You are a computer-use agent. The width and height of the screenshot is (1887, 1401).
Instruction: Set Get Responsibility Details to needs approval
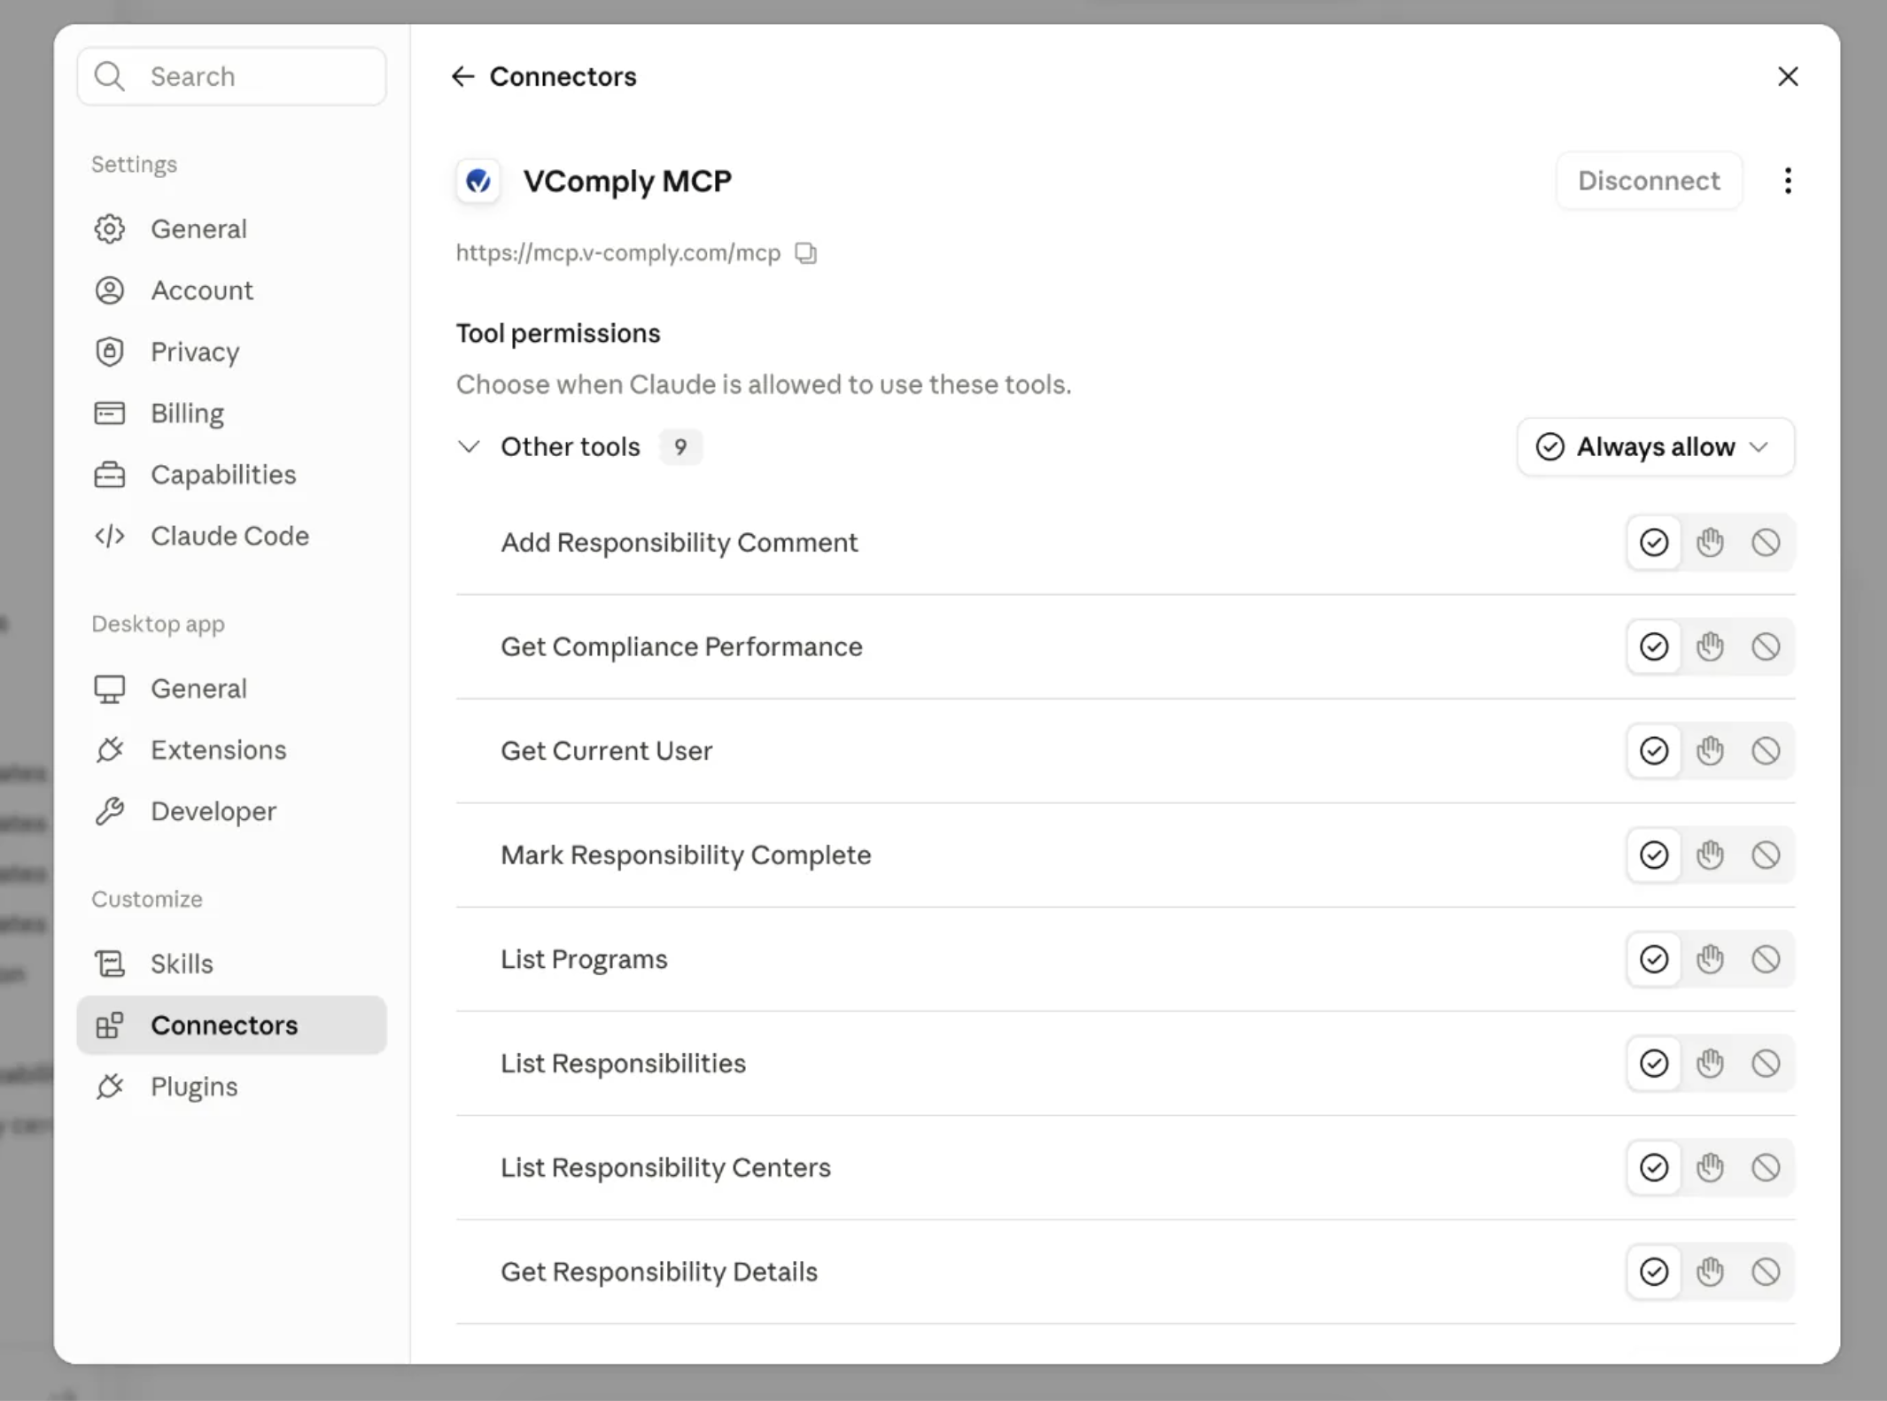(1710, 1272)
